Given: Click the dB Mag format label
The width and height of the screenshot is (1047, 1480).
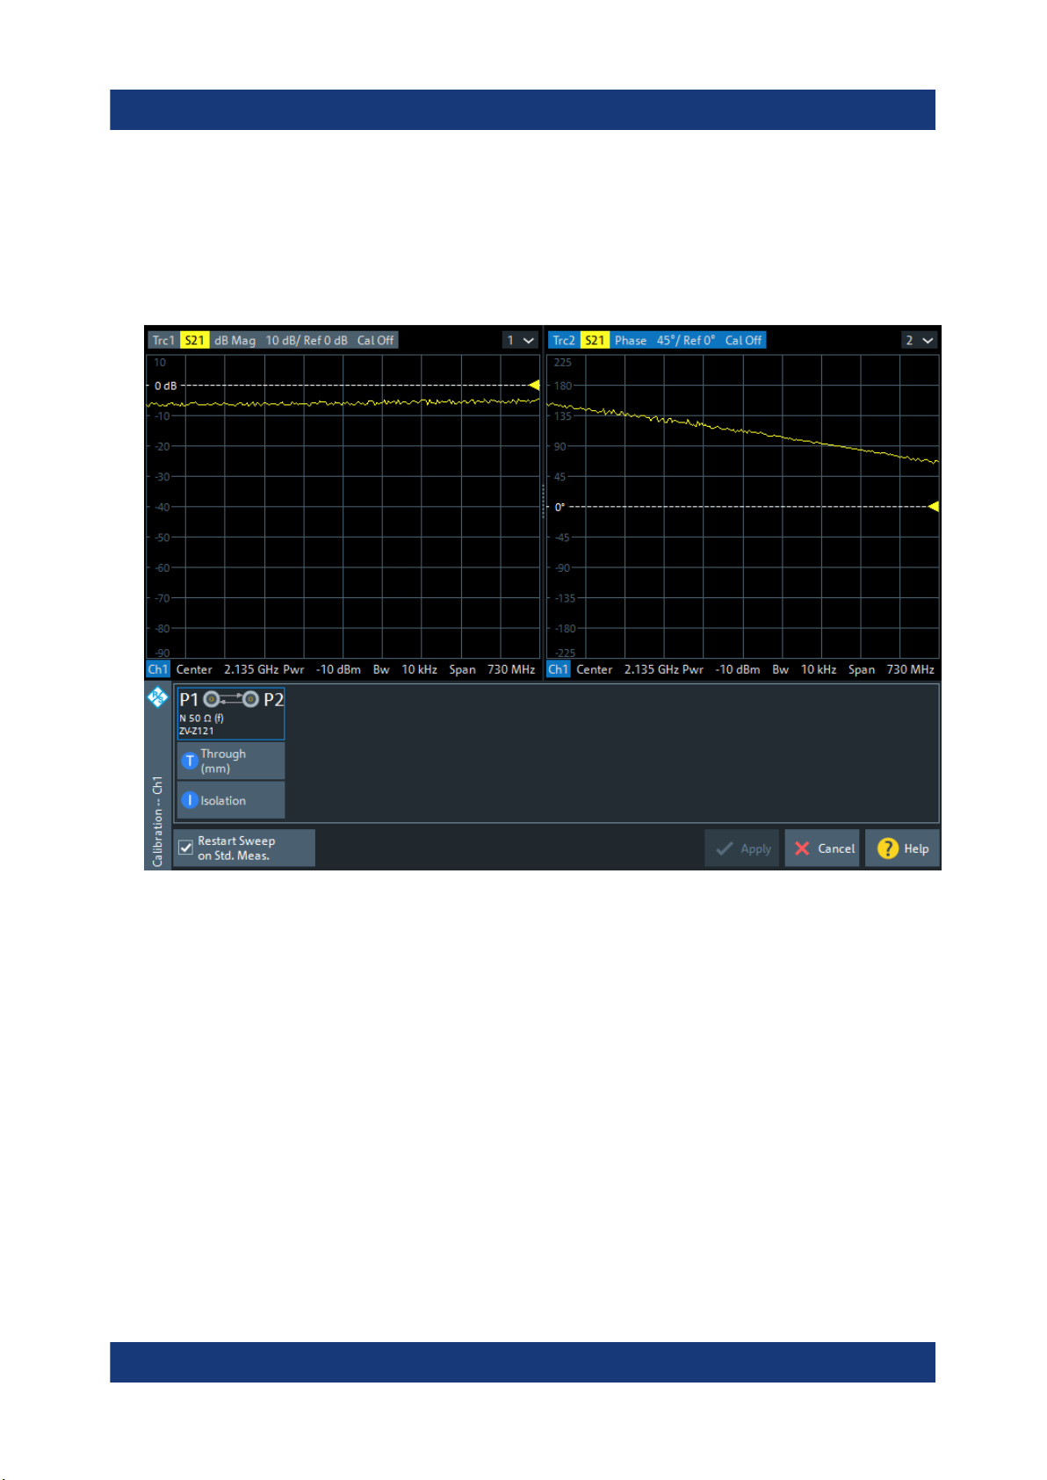Looking at the screenshot, I should coord(235,340).
